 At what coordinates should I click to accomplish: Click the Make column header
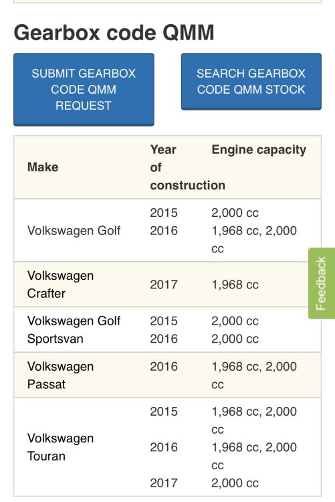coord(43,167)
